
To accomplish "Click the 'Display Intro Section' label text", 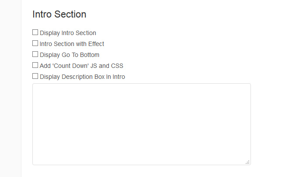I will point(68,33).
